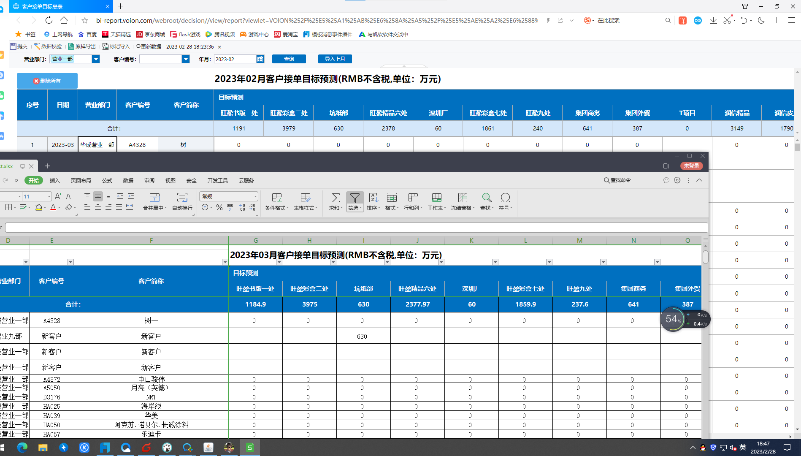The image size is (801, 456).
Task: Open Edge from the taskbar
Action: (22, 448)
